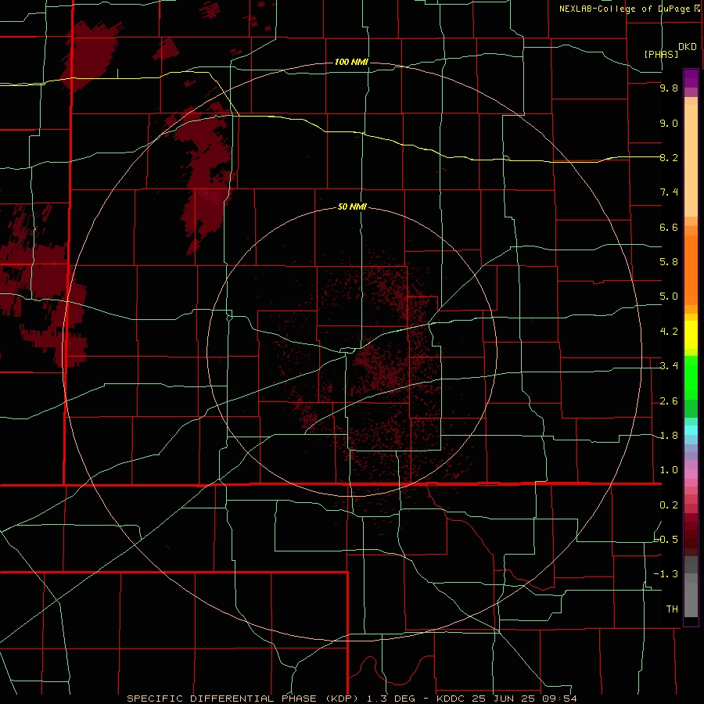This screenshot has height=704, width=704.
Task: Click the 1.8 scale value
Action: point(669,436)
